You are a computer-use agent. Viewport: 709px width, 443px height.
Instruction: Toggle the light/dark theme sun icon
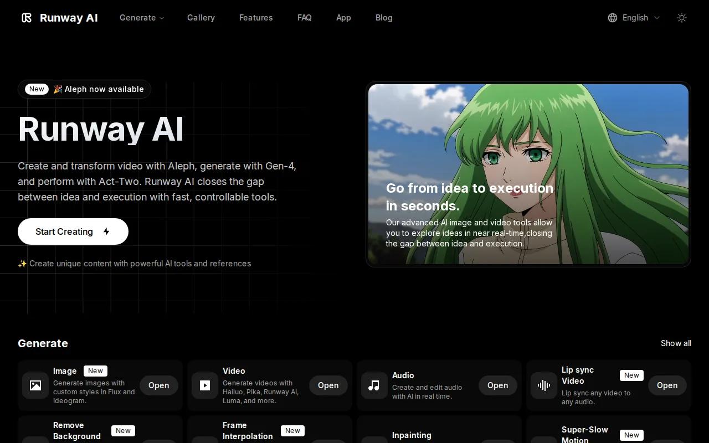[682, 18]
